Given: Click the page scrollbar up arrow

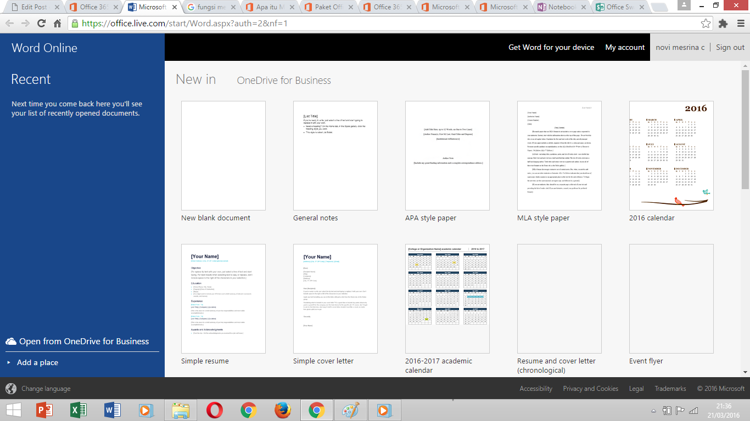Looking at the screenshot, I should 745,65.
